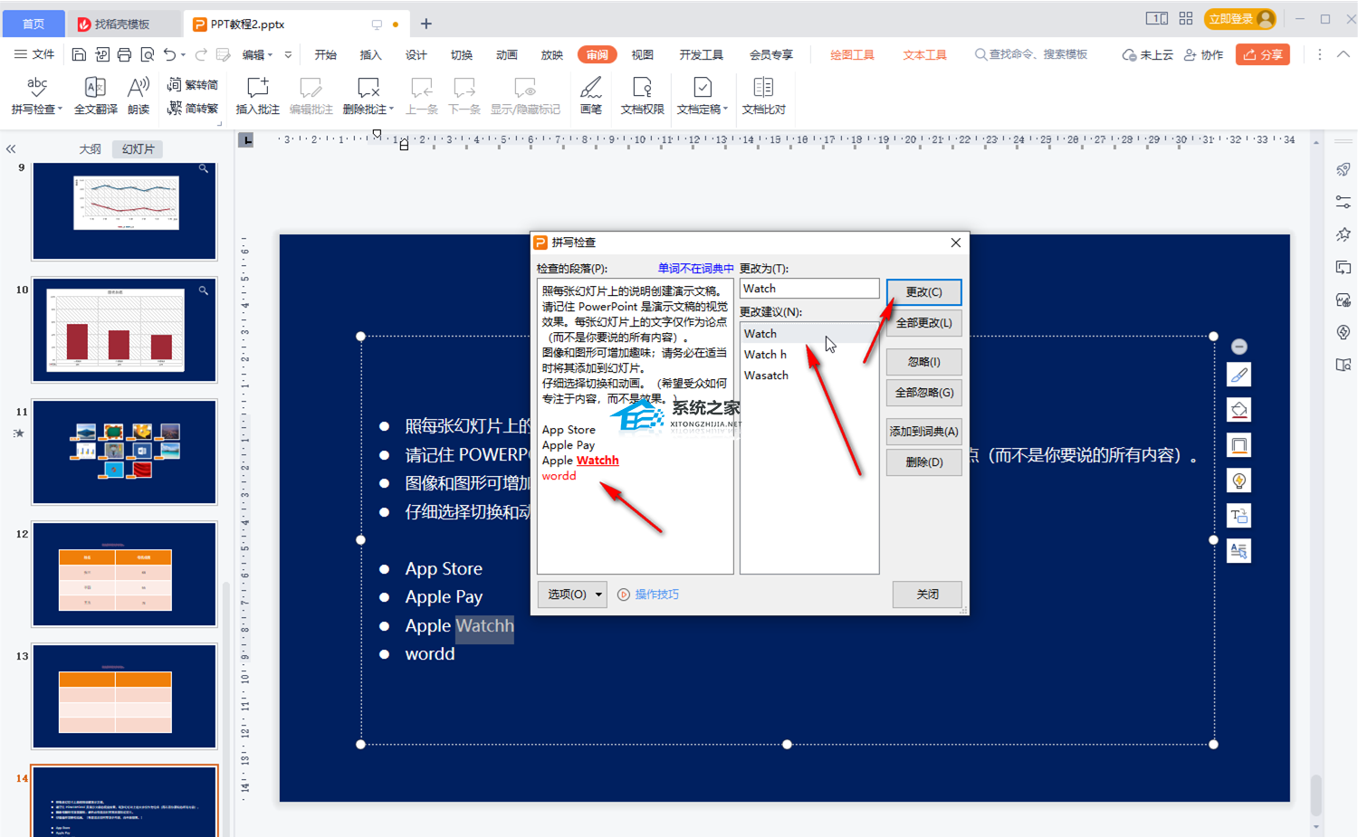1358x837 pixels.
Task: Expand the quick access toolbar customization arrow
Action: click(289, 55)
